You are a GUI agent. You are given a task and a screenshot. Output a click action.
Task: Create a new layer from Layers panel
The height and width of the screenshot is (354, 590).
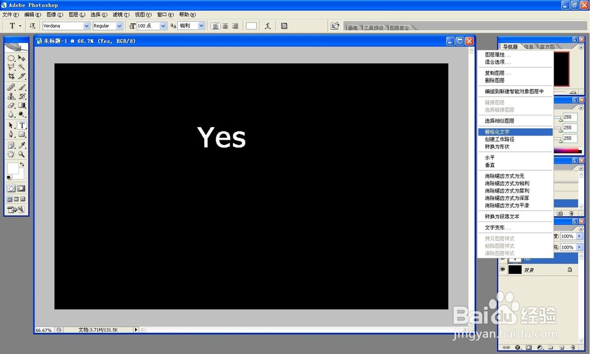[562, 348]
